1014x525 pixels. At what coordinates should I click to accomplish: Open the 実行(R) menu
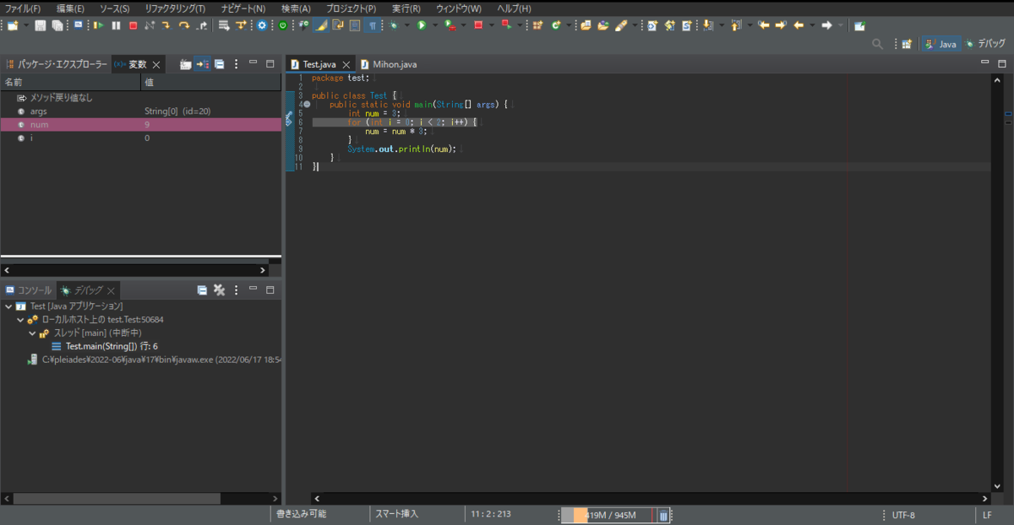point(406,8)
